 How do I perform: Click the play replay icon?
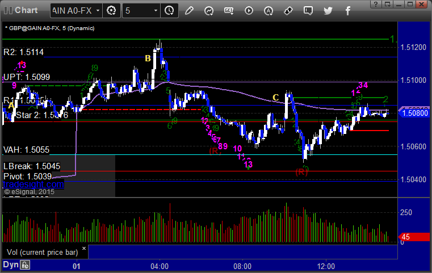point(249,11)
